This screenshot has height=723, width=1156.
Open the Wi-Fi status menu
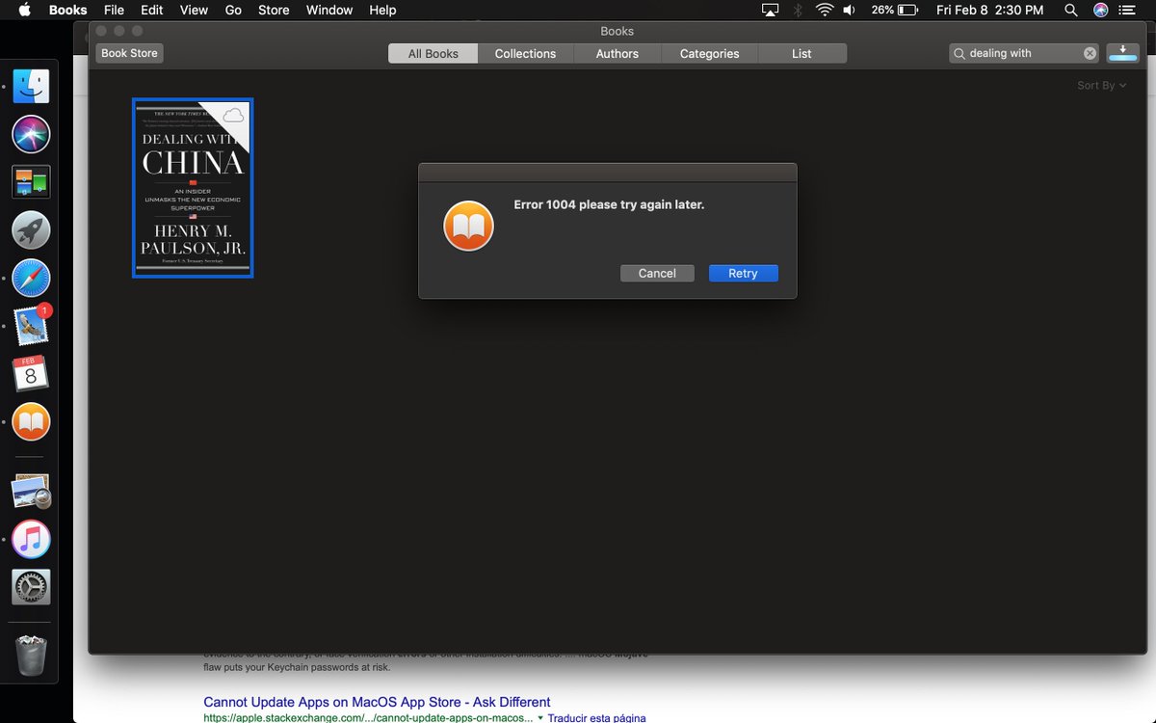pos(825,10)
